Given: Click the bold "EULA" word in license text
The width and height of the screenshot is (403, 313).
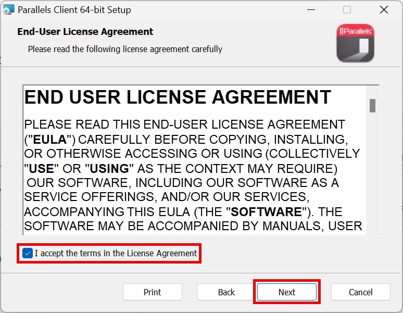Looking at the screenshot, I should pos(50,140).
